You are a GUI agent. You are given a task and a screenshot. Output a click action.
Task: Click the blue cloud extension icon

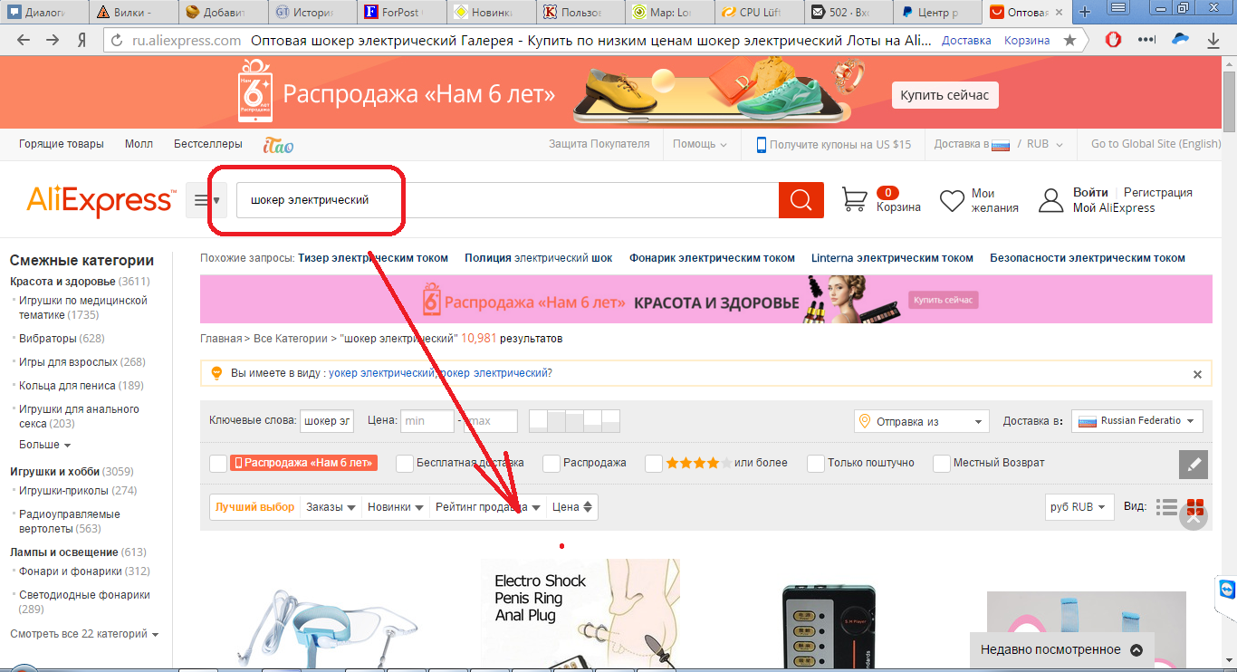(x=1180, y=41)
